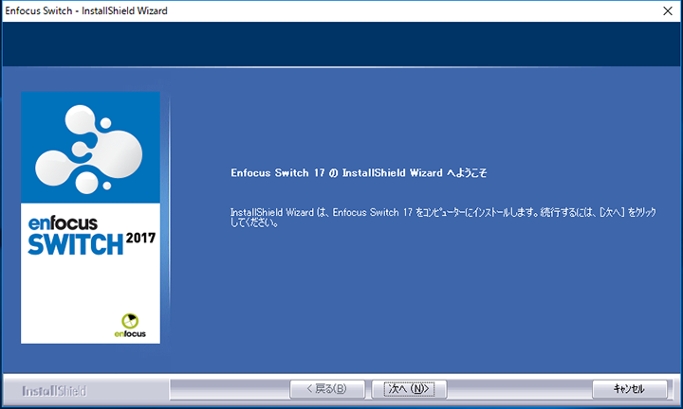Viewport: 683px width, 409px height.
Task: Close the InstallShield Wizard window
Action: click(x=667, y=10)
